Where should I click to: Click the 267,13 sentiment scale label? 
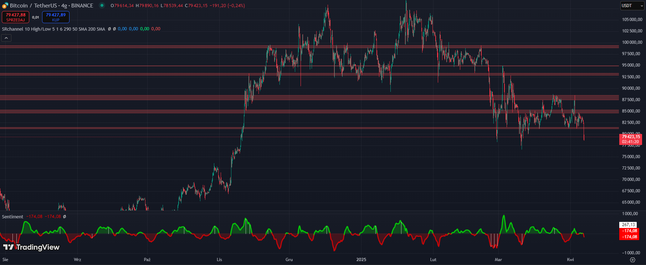click(628, 225)
